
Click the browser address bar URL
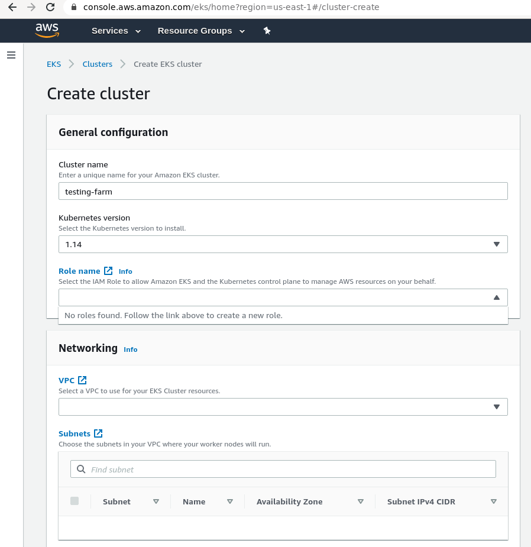pyautogui.click(x=231, y=7)
